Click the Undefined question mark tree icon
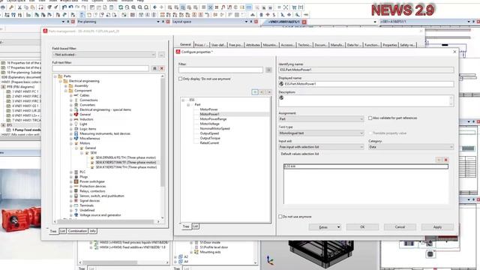This screenshot has height=270, width=480. 76,210
